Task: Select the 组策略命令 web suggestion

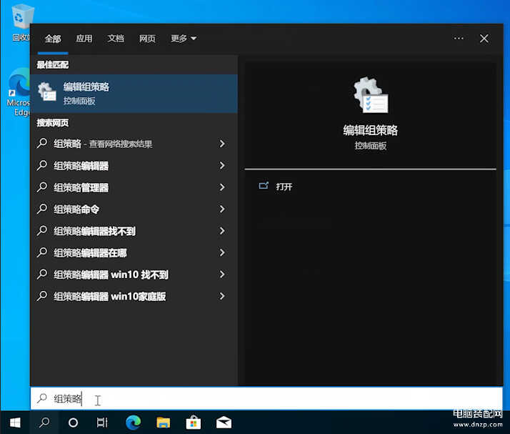Action: click(134, 209)
